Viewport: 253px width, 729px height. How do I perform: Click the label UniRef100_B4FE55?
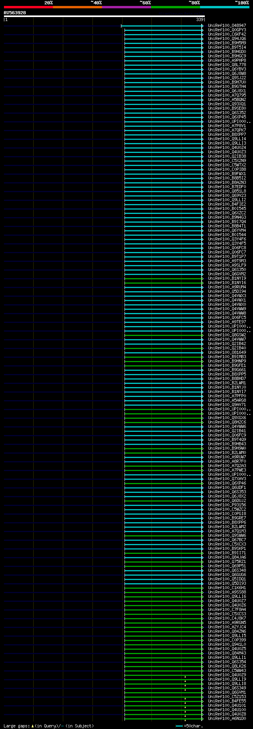[227, 701]
